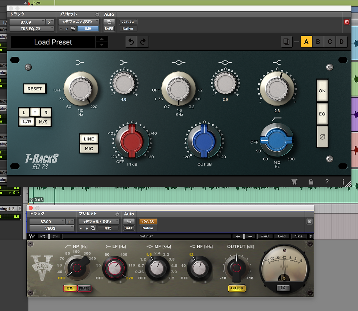Click the red IN dB knob in EQ-73
The height and width of the screenshot is (311, 358).
pos(132,141)
